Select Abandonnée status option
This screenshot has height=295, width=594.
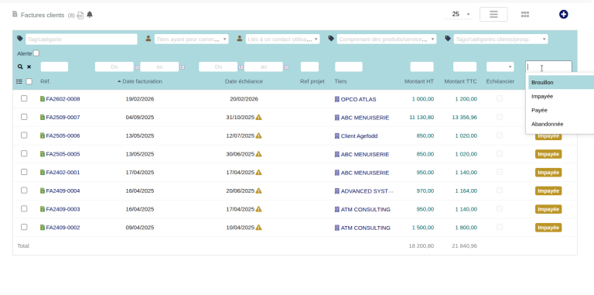pos(561,124)
